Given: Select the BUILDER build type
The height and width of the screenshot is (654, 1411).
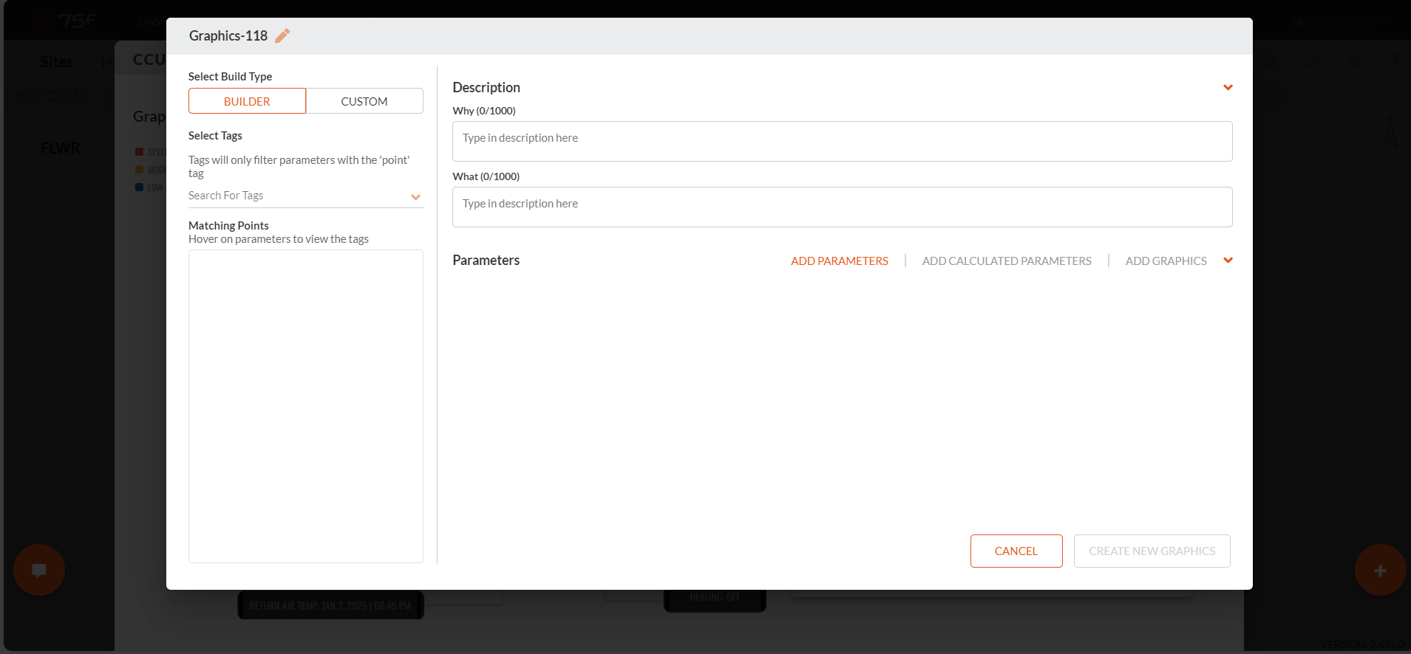Looking at the screenshot, I should tap(247, 101).
